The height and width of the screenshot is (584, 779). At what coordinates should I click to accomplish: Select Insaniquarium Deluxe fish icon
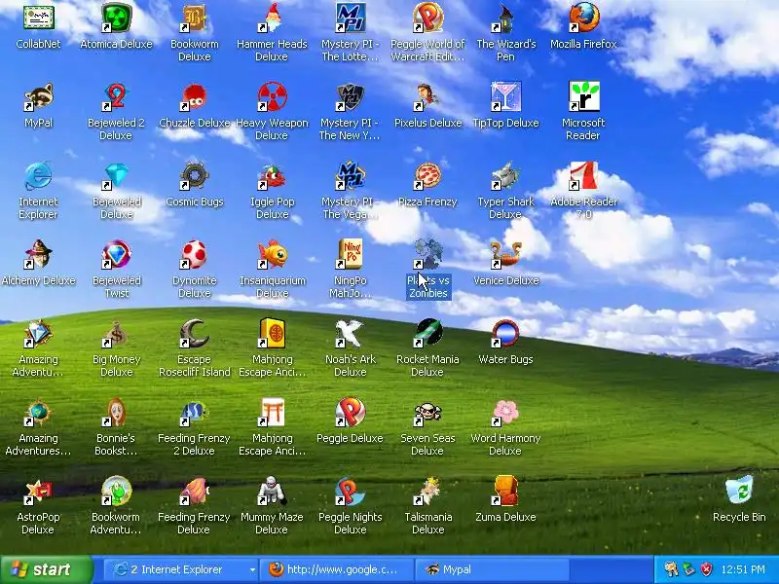coord(272,254)
